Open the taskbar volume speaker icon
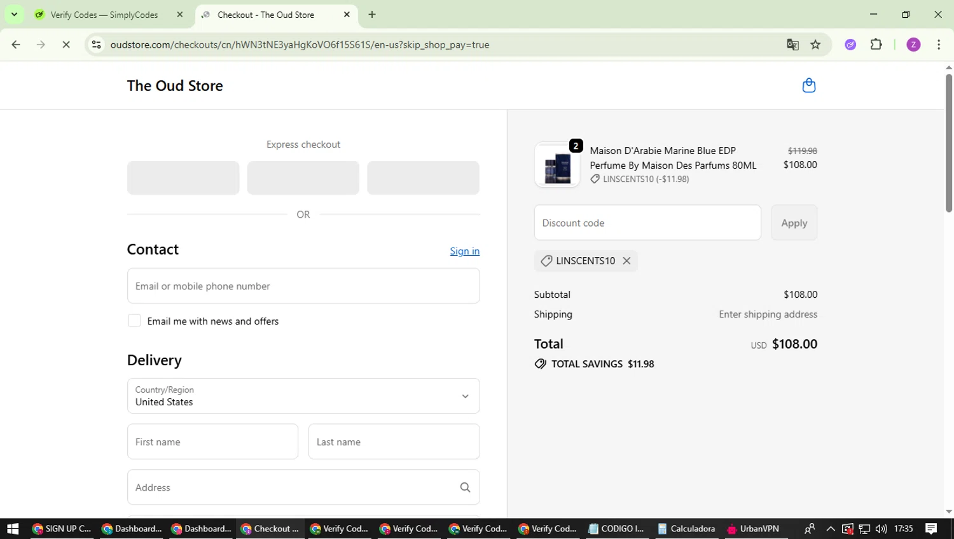Screen dimensions: 954x539 (881, 529)
